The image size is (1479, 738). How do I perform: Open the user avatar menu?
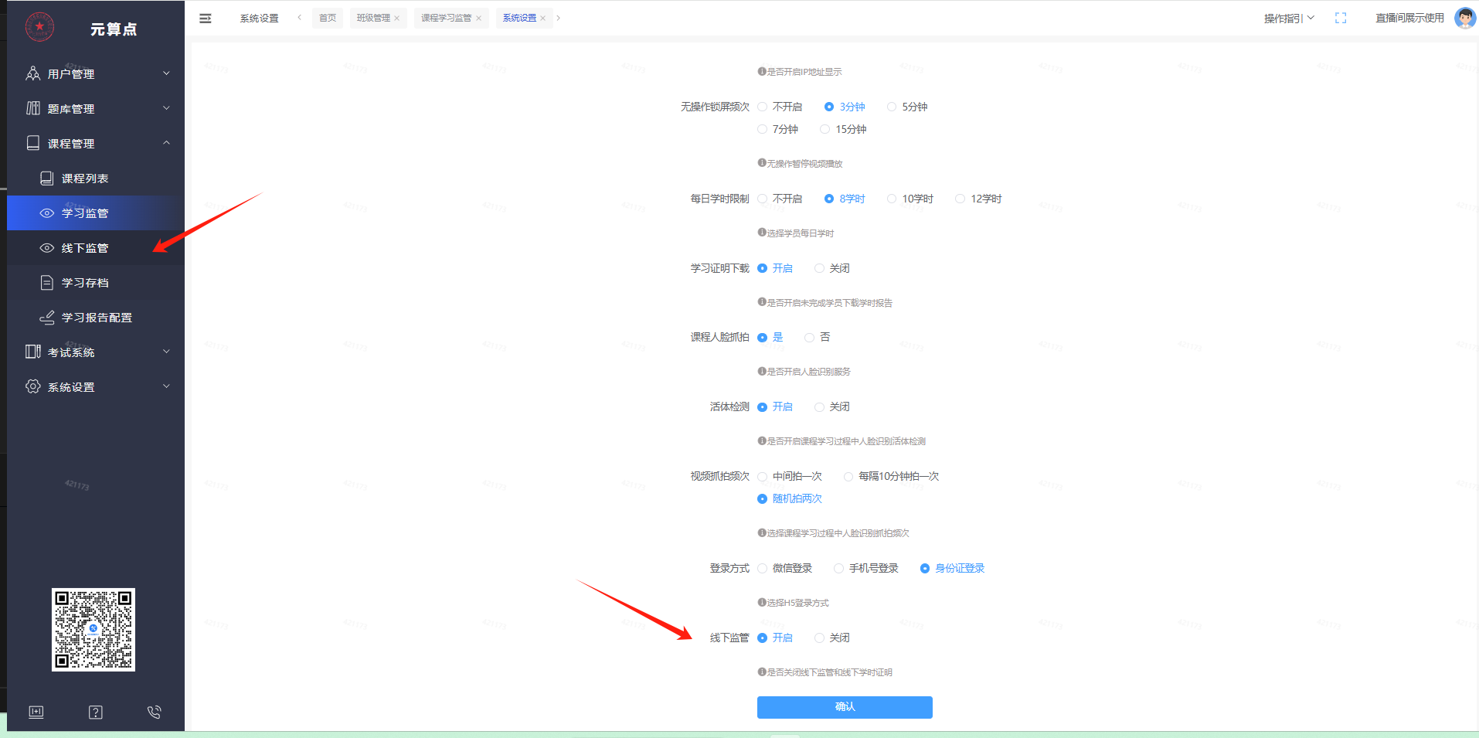1464,18
